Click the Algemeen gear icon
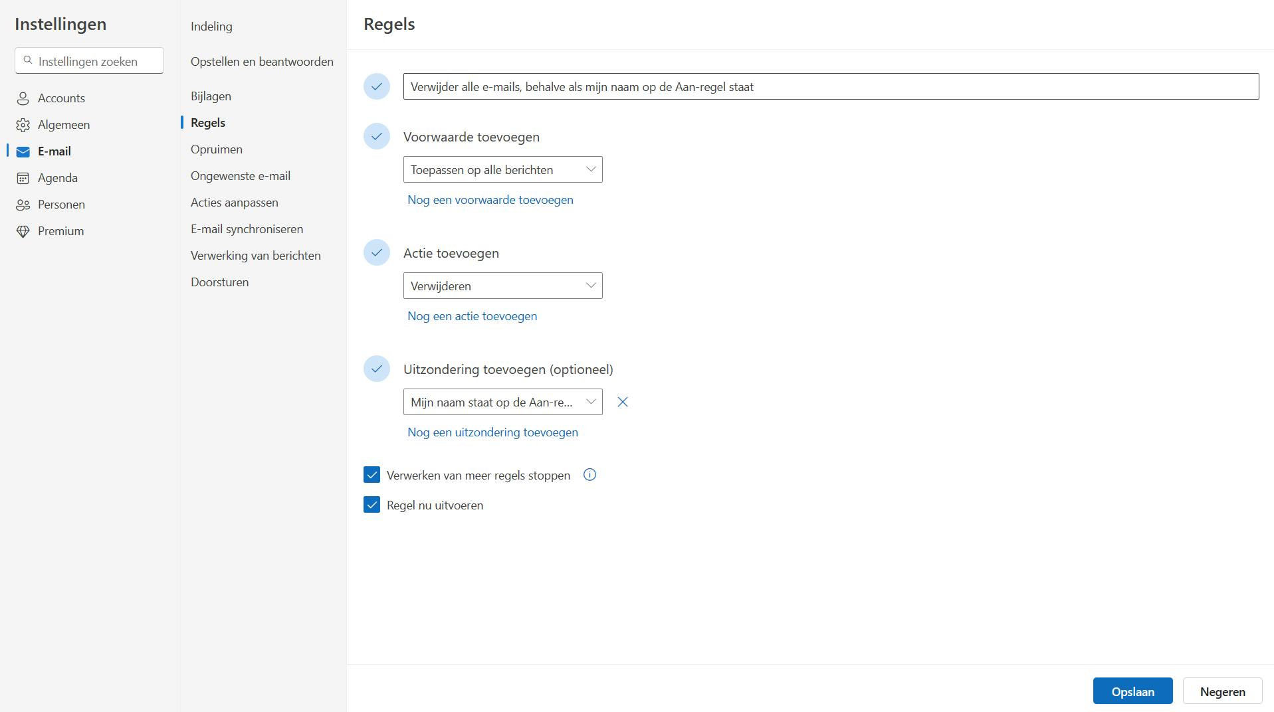1274x712 pixels. (23, 125)
